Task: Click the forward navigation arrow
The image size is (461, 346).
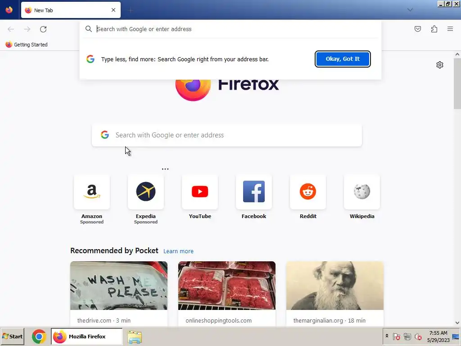Action: point(27,29)
